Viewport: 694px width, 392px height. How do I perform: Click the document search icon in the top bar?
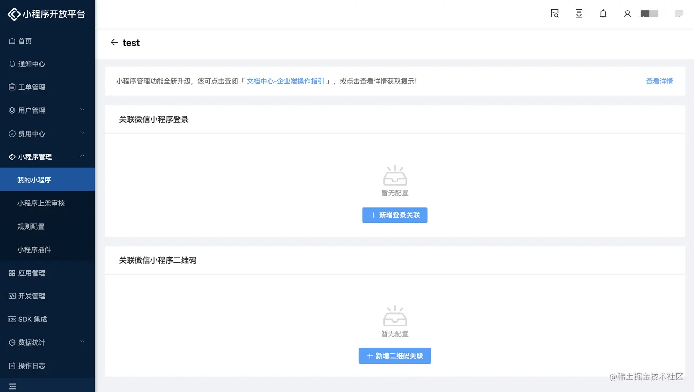point(554,13)
